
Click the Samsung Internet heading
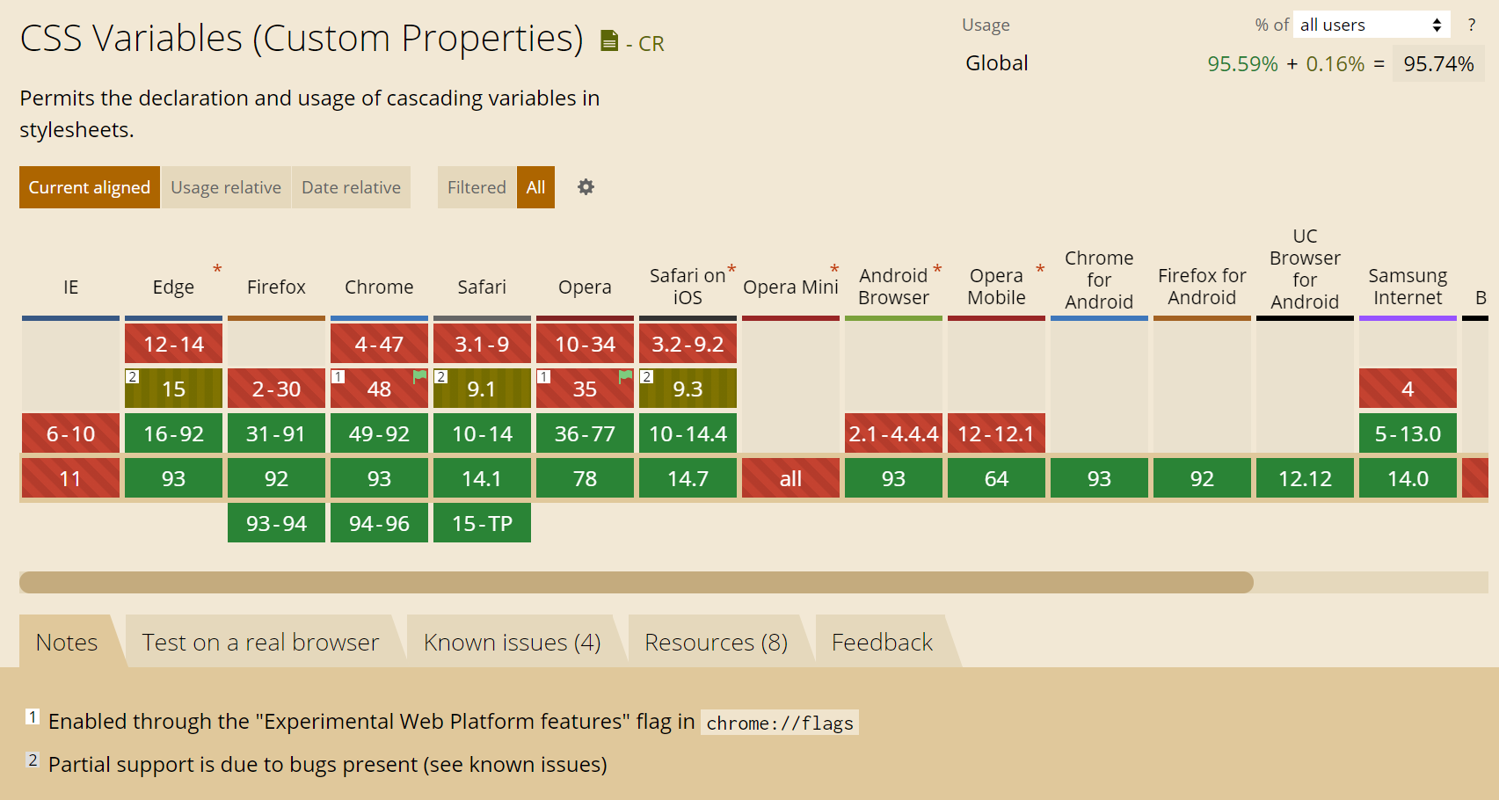(x=1408, y=287)
